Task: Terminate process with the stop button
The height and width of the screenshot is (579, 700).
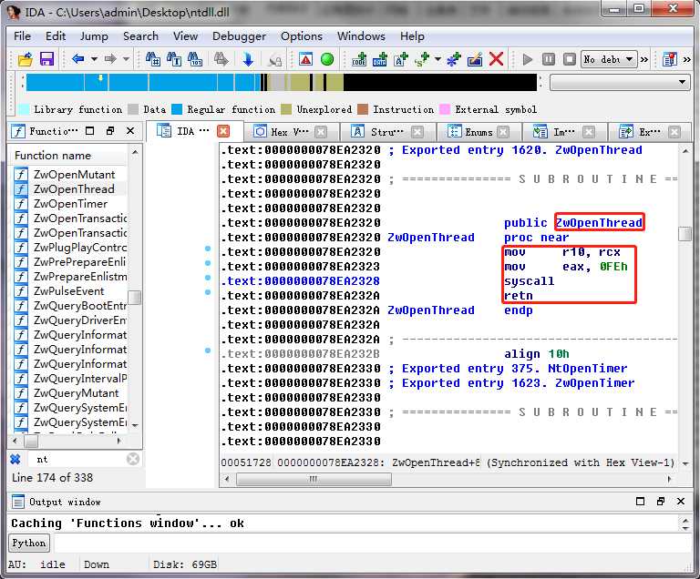Action: coord(570,59)
